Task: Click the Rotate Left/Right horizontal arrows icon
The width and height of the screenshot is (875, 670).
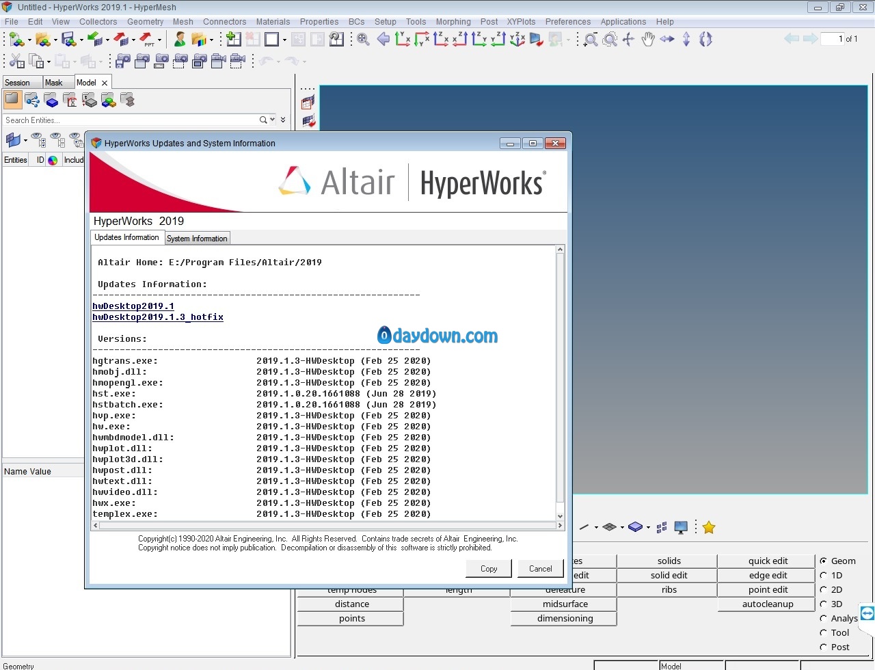Action: click(x=667, y=39)
